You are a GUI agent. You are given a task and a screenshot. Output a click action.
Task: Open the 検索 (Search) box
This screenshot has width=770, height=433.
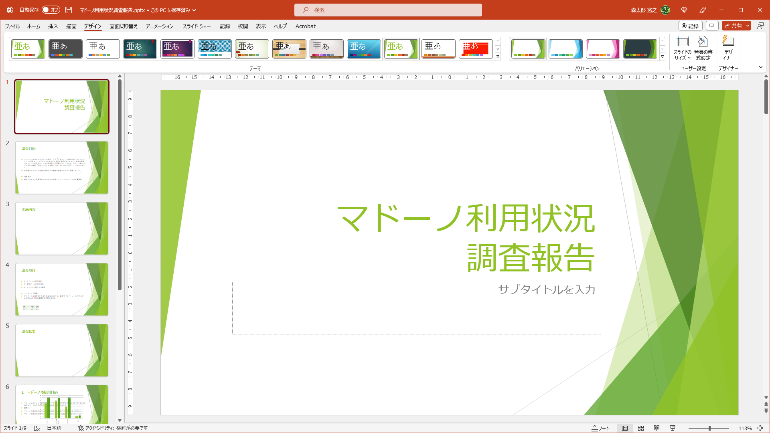[x=388, y=10]
